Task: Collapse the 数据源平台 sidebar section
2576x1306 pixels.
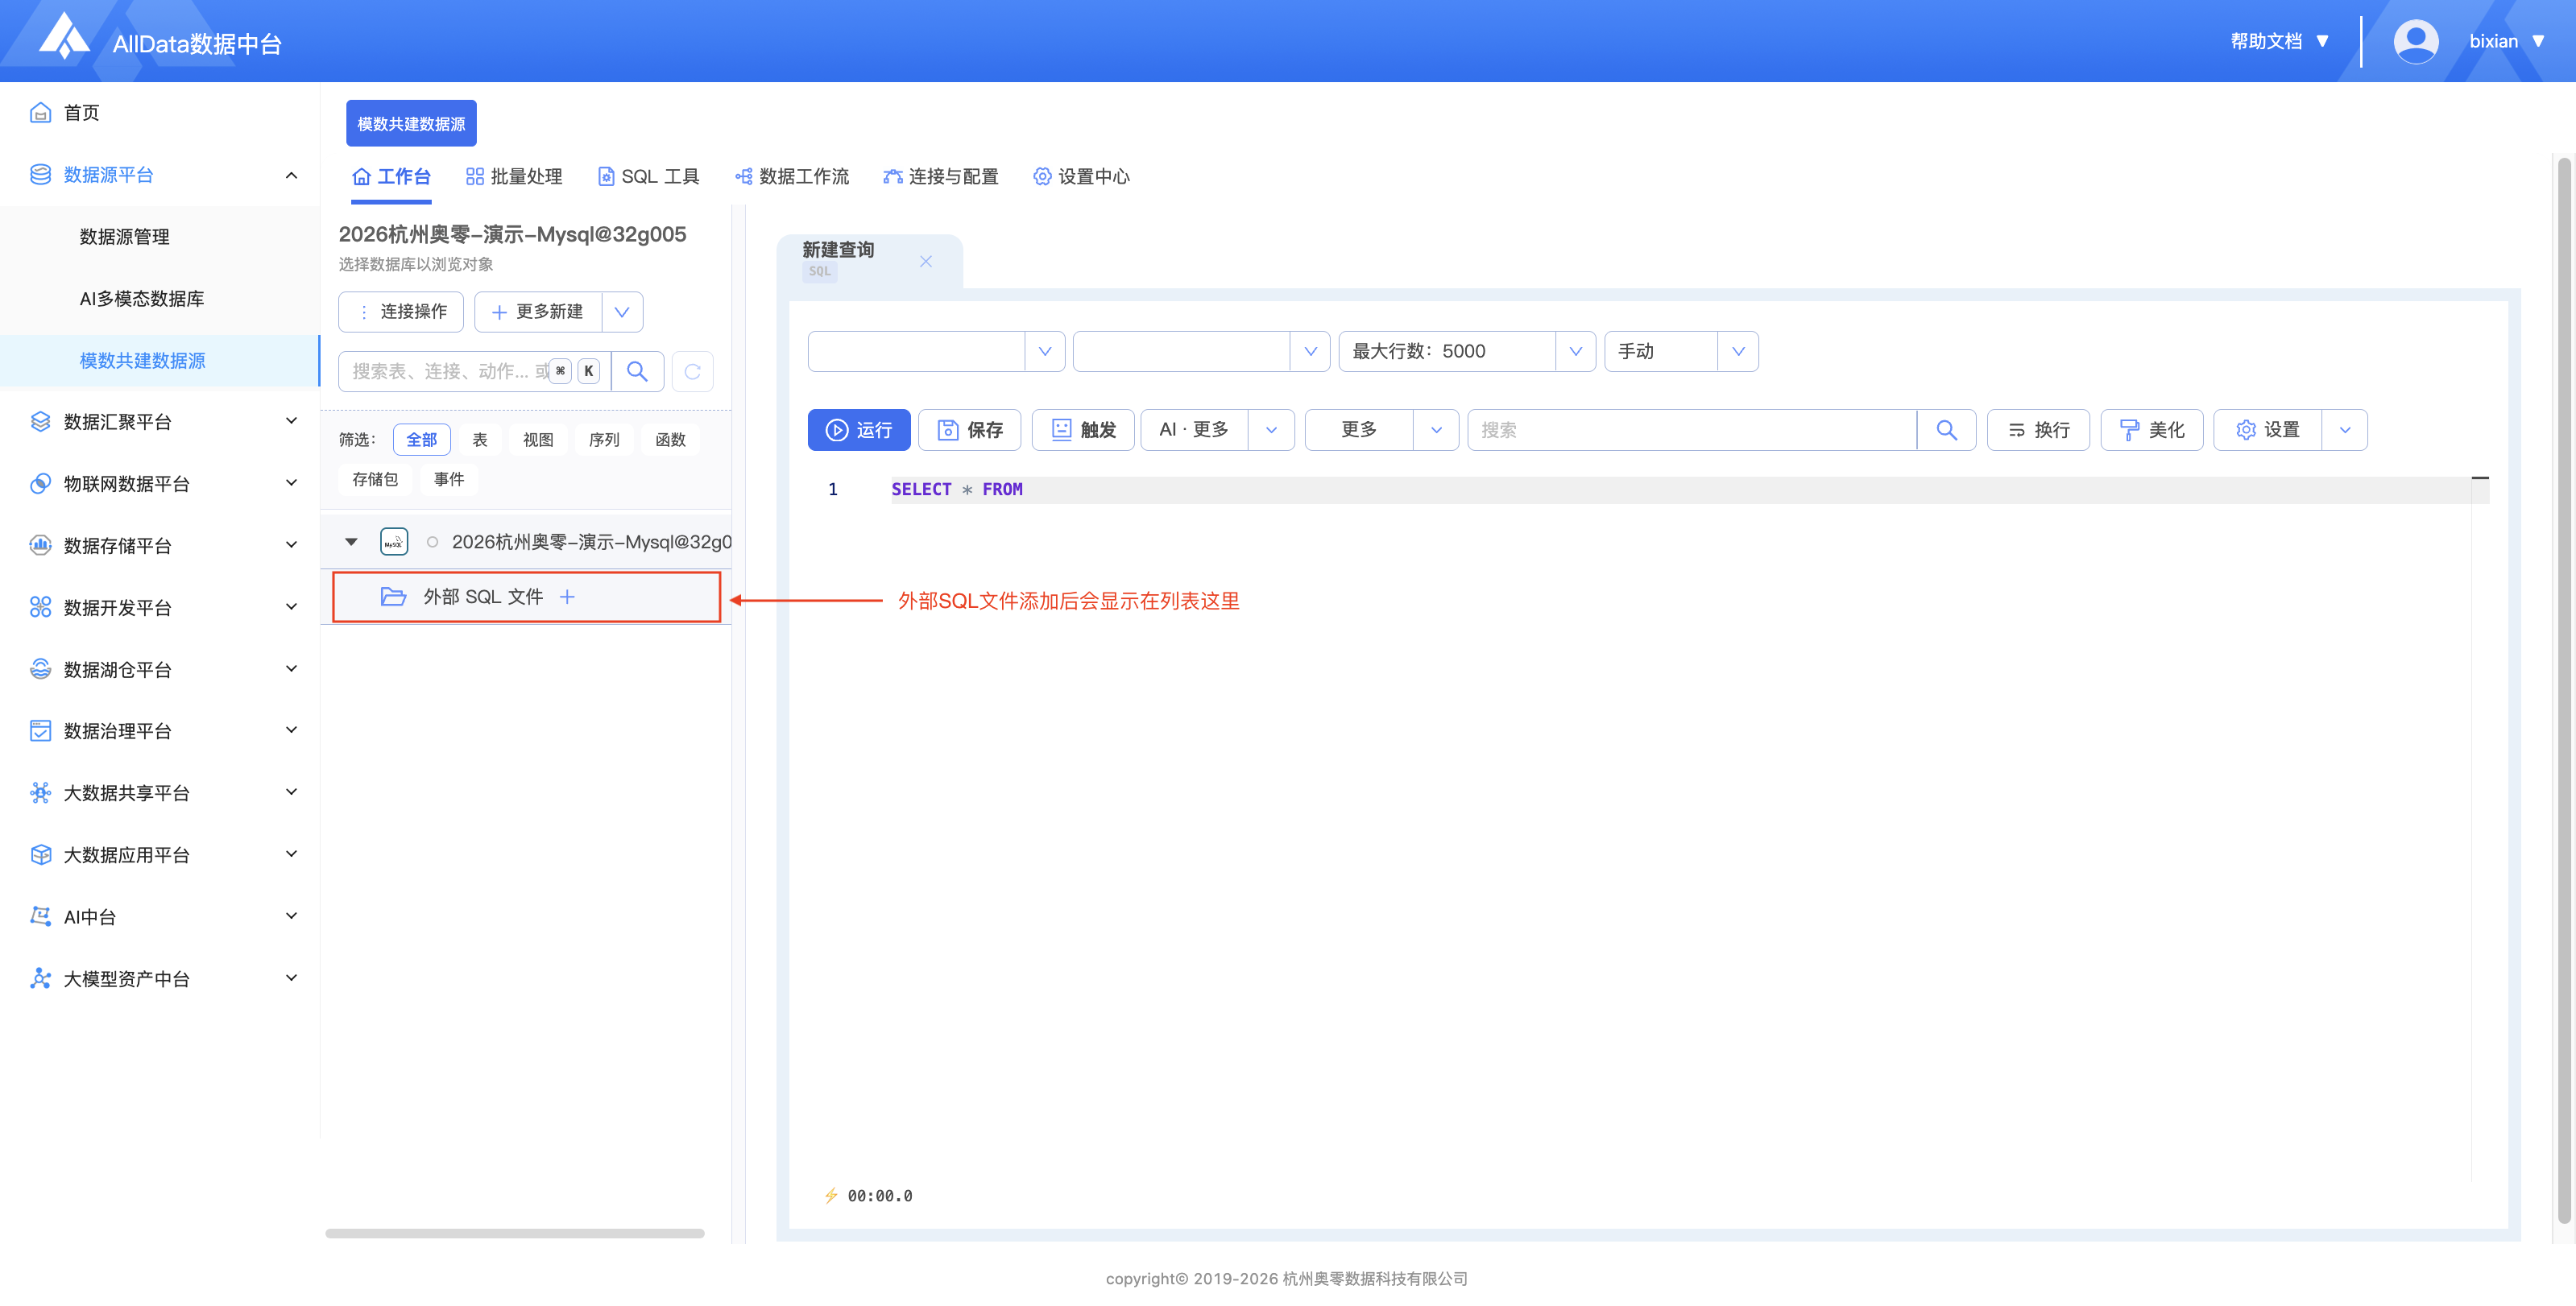Action: (x=291, y=175)
